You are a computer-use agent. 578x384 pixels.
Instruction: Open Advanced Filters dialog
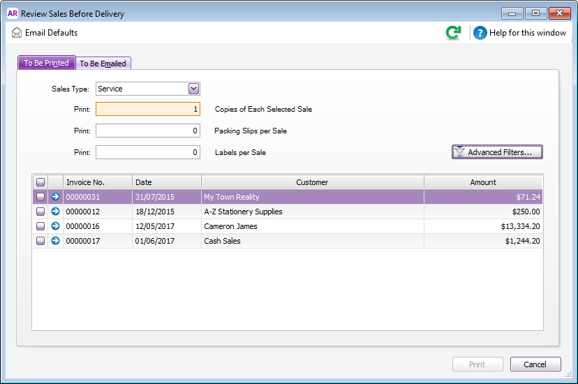coord(497,152)
